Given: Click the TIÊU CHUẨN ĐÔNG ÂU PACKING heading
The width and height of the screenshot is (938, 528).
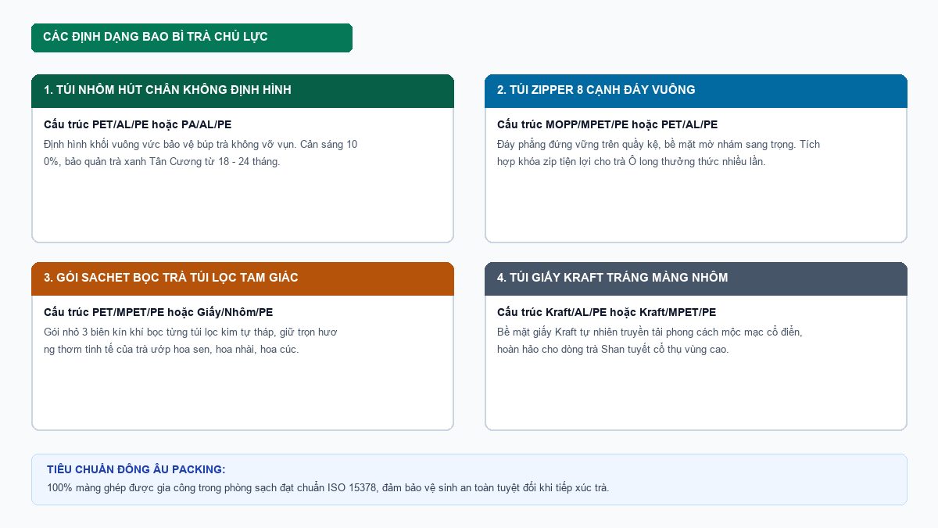Looking at the screenshot, I should point(136,469).
